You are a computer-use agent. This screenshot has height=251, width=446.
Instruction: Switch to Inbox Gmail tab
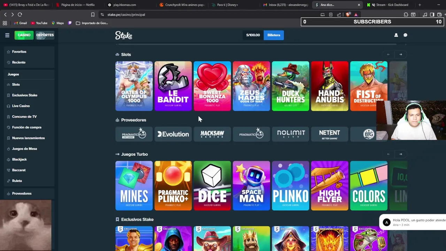point(286,5)
